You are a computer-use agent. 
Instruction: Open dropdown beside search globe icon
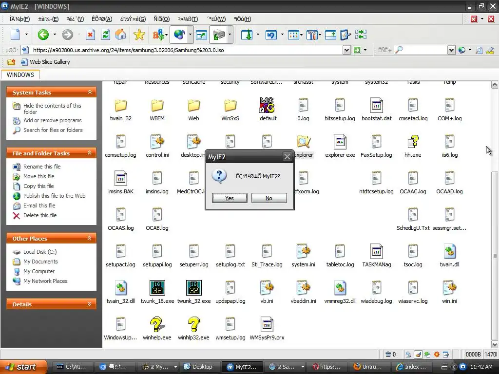point(470,50)
